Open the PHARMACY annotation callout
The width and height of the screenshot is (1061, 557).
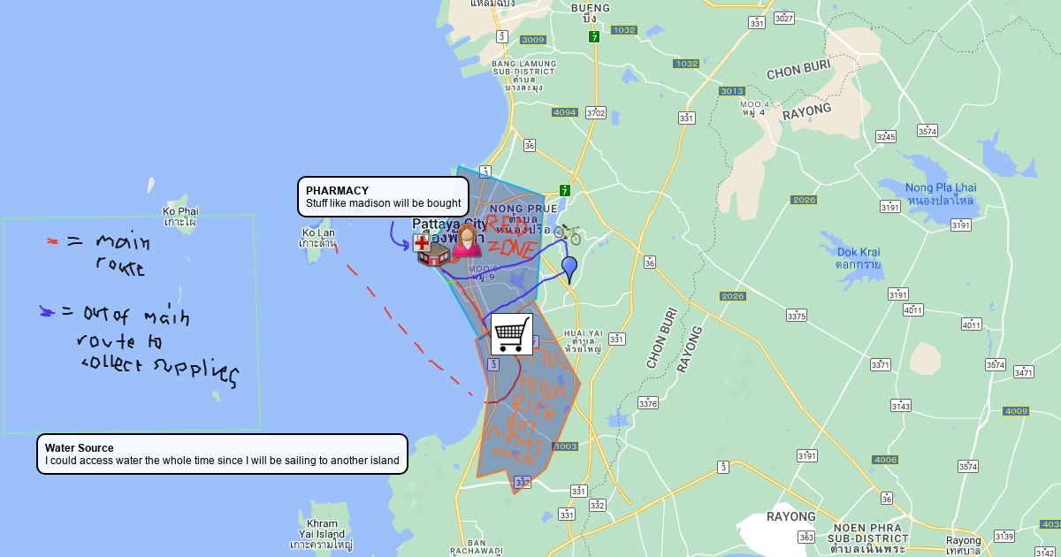383,196
